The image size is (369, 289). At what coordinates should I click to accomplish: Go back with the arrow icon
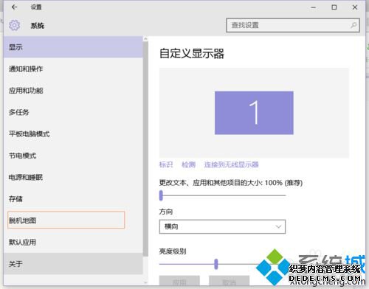[14, 7]
